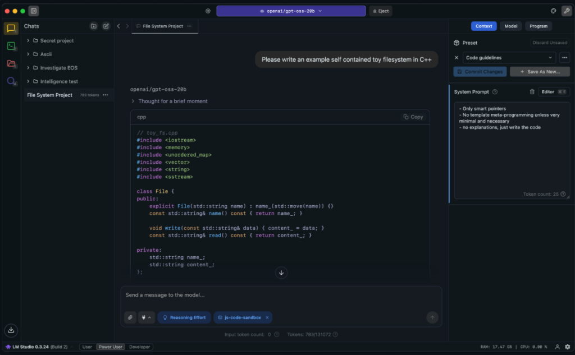This screenshot has width=575, height=355.
Task: Open preset options via the ellipsis menu
Action: coord(565,57)
